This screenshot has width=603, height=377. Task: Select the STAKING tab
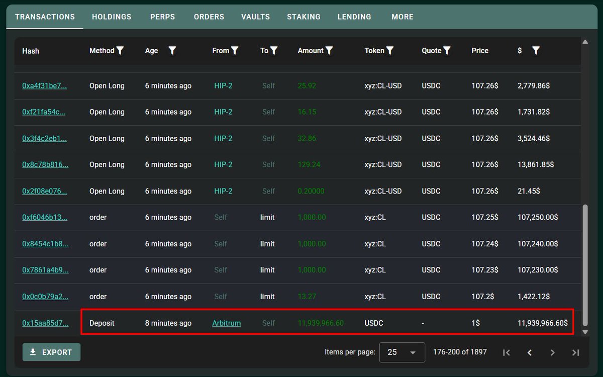(304, 17)
